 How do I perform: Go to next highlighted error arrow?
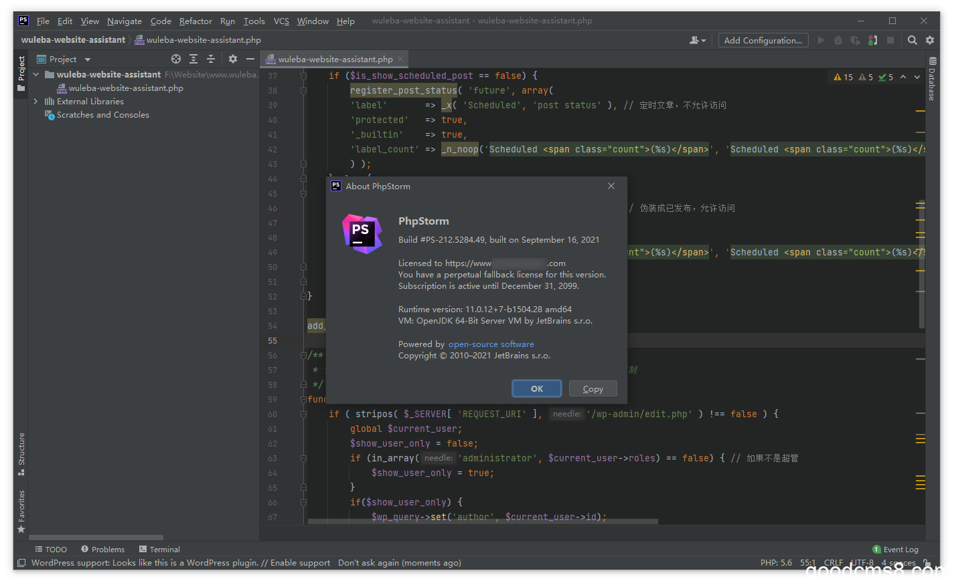(x=917, y=77)
